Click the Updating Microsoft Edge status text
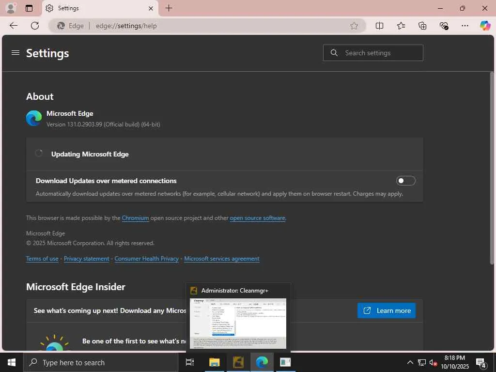The image size is (496, 372). coord(90,155)
